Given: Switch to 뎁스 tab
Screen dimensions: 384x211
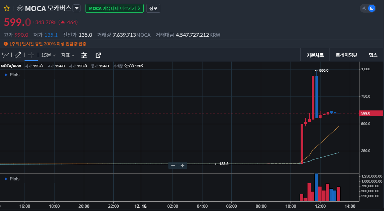Looking at the screenshot, I should (x=373, y=55).
